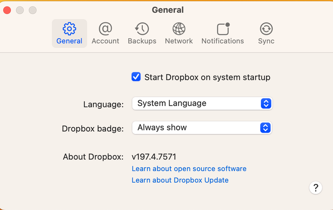Switch to the Sync tab

266,34
